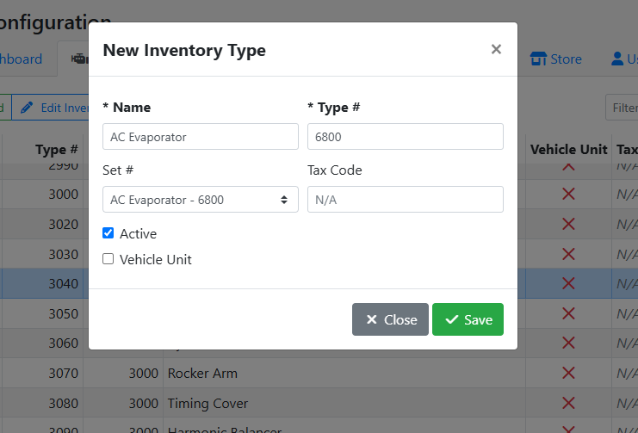Click the Store shop icon
Image resolution: width=638 pixels, height=433 pixels.
[x=538, y=59]
